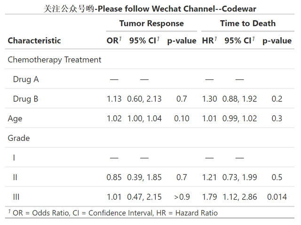Viewport: 301px width, 225px height.
Task: Select the Drug B row label
Action: point(26,99)
